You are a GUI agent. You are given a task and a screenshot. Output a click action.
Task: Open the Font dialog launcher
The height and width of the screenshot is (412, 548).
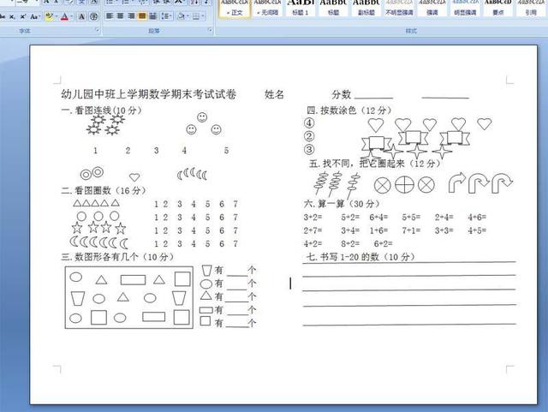tap(97, 31)
